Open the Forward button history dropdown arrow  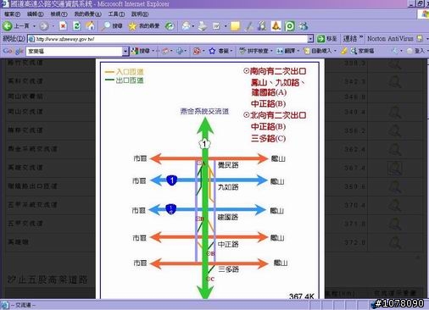(53, 26)
